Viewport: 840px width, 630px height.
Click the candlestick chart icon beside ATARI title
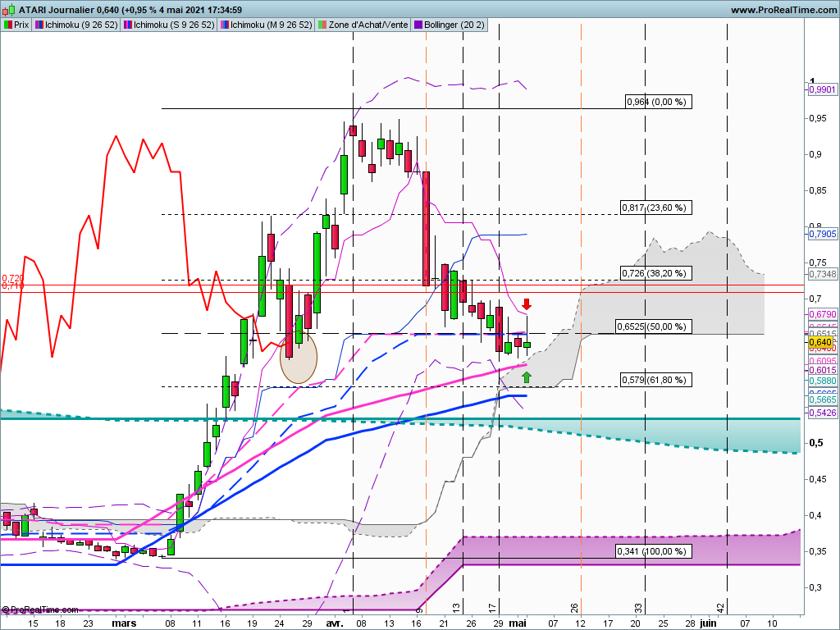point(8,10)
